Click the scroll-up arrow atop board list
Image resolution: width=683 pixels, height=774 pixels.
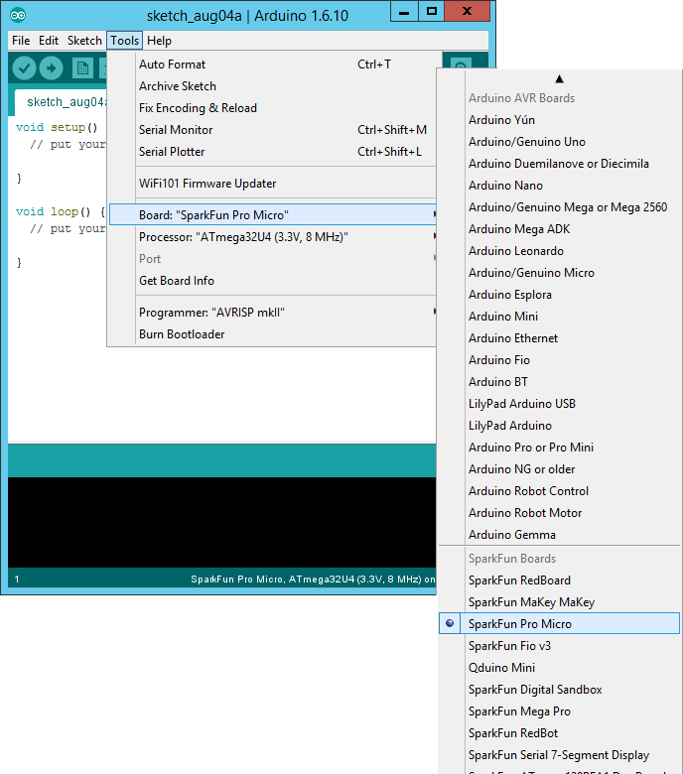[x=559, y=79]
